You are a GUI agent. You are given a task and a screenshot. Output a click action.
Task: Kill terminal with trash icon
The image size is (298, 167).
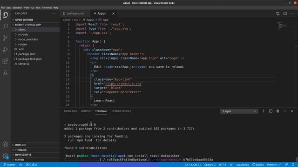[278, 111]
